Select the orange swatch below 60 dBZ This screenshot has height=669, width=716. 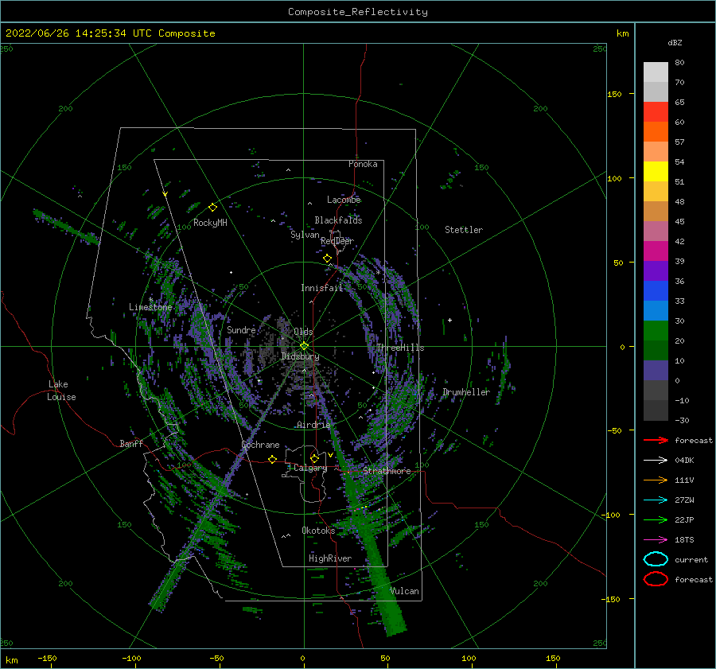[x=656, y=131]
